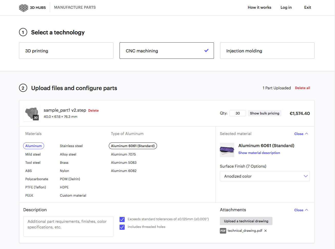The width and height of the screenshot is (335, 249).
Task: Click the Aluminum 6061 material image
Action: [227, 150]
